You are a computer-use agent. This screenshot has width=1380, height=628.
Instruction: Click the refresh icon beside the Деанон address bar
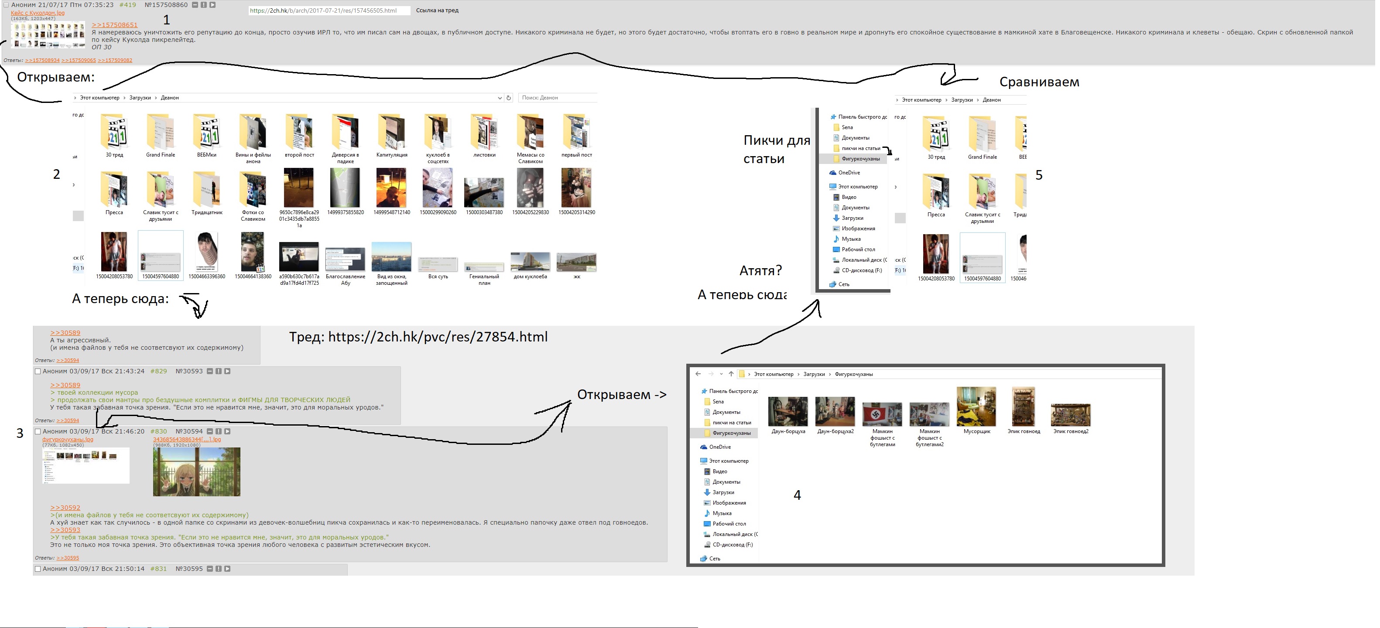coord(508,97)
